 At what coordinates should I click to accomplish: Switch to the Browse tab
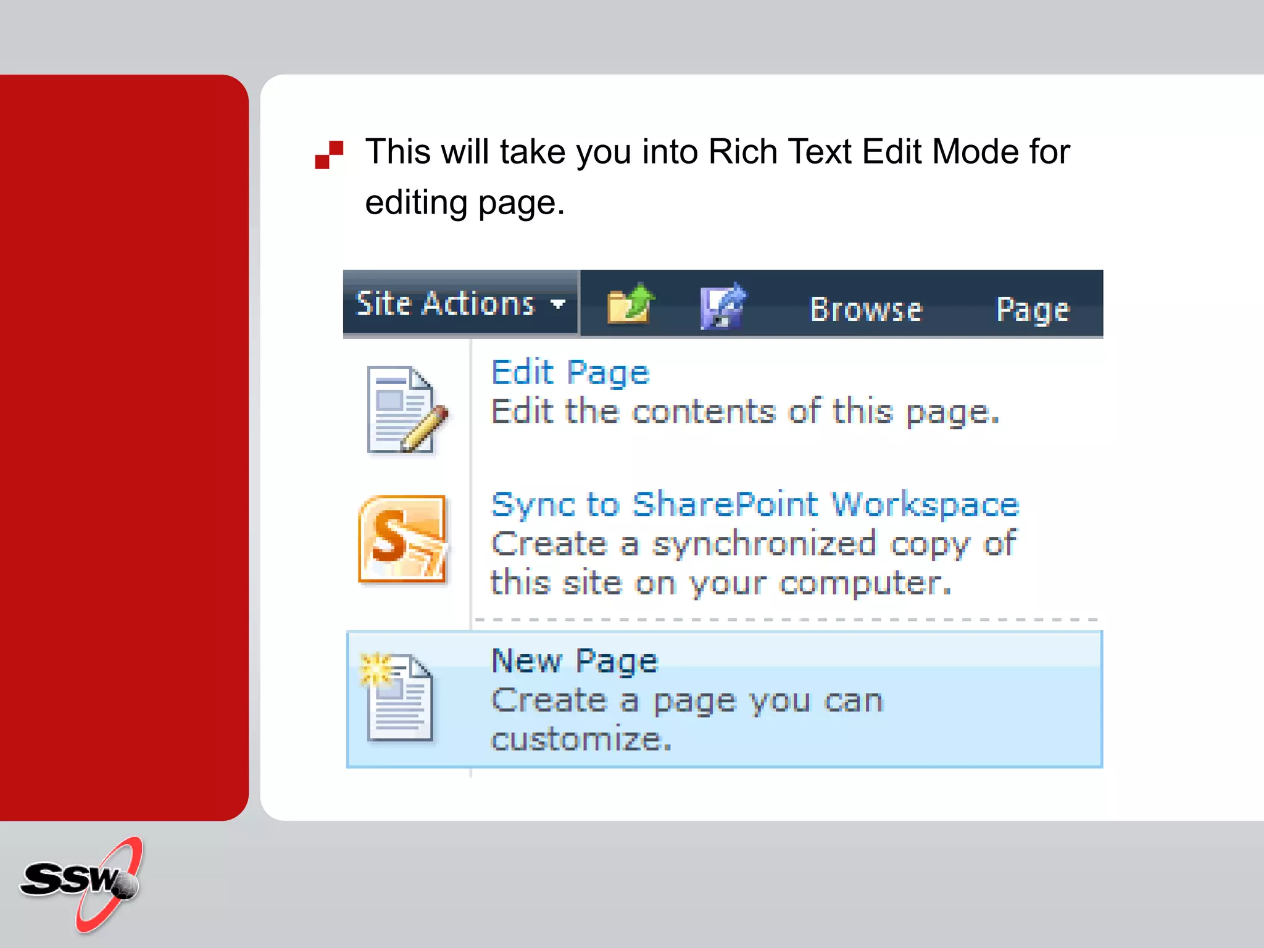(x=866, y=309)
